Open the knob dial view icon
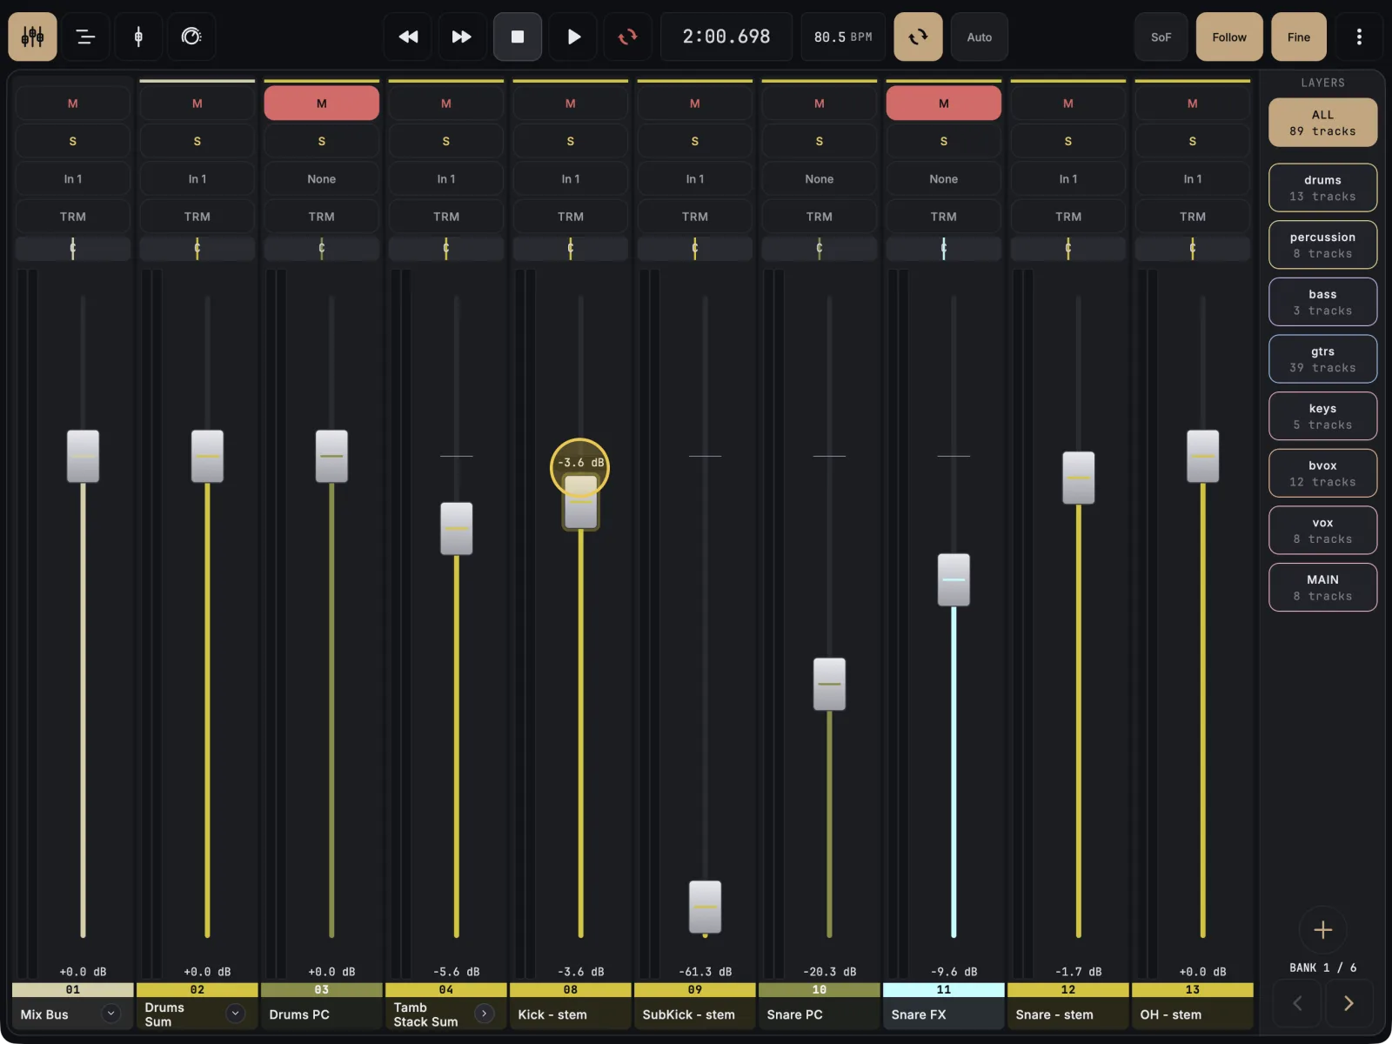The image size is (1392, 1044). pos(191,37)
